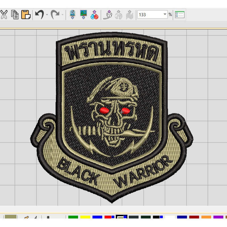Click the Import Graphic landscape icon

coord(83,14)
